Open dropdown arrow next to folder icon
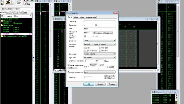 (x=13, y=2)
